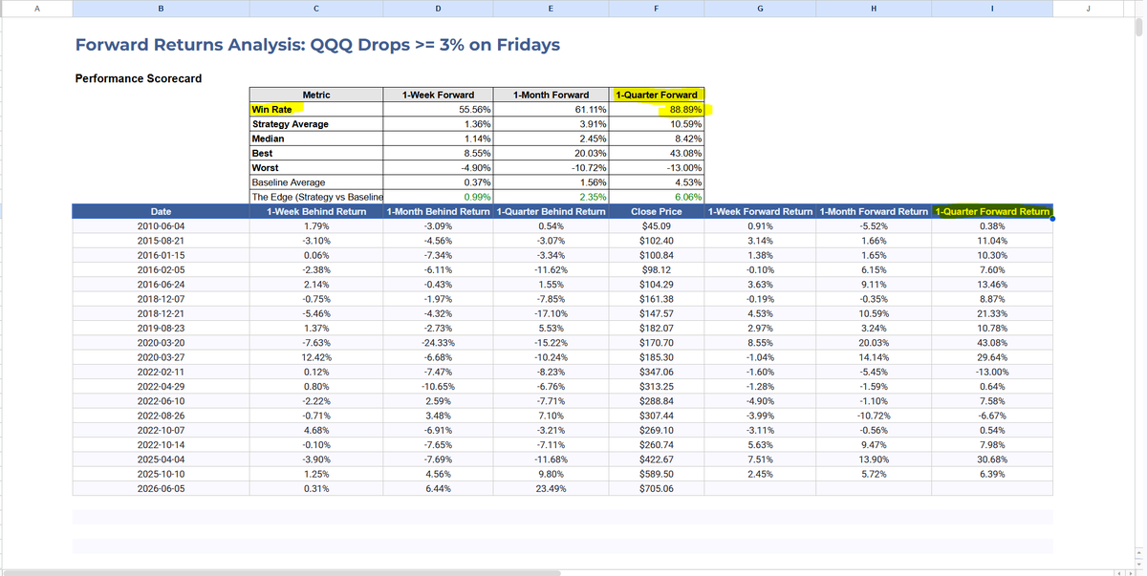Select date cell 2015-08-21
The image size is (1147, 576).
pyautogui.click(x=161, y=241)
